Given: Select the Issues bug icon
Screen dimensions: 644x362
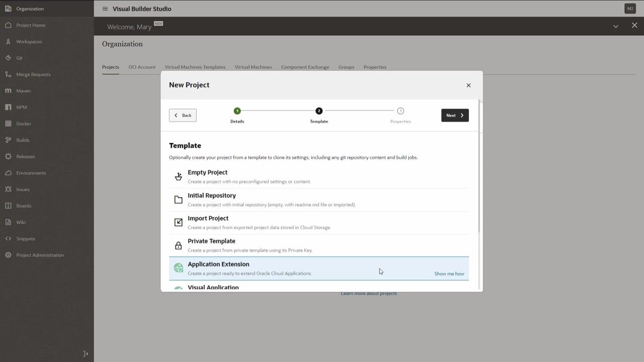Looking at the screenshot, I should [x=8, y=190].
